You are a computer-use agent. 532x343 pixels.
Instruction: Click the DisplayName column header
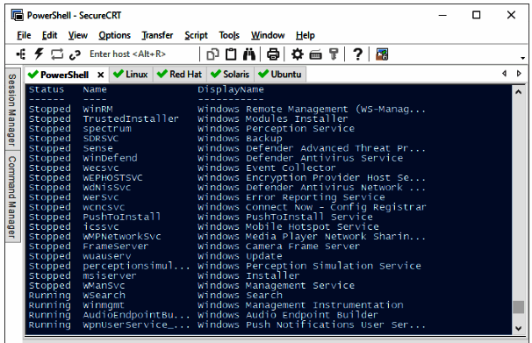[231, 89]
